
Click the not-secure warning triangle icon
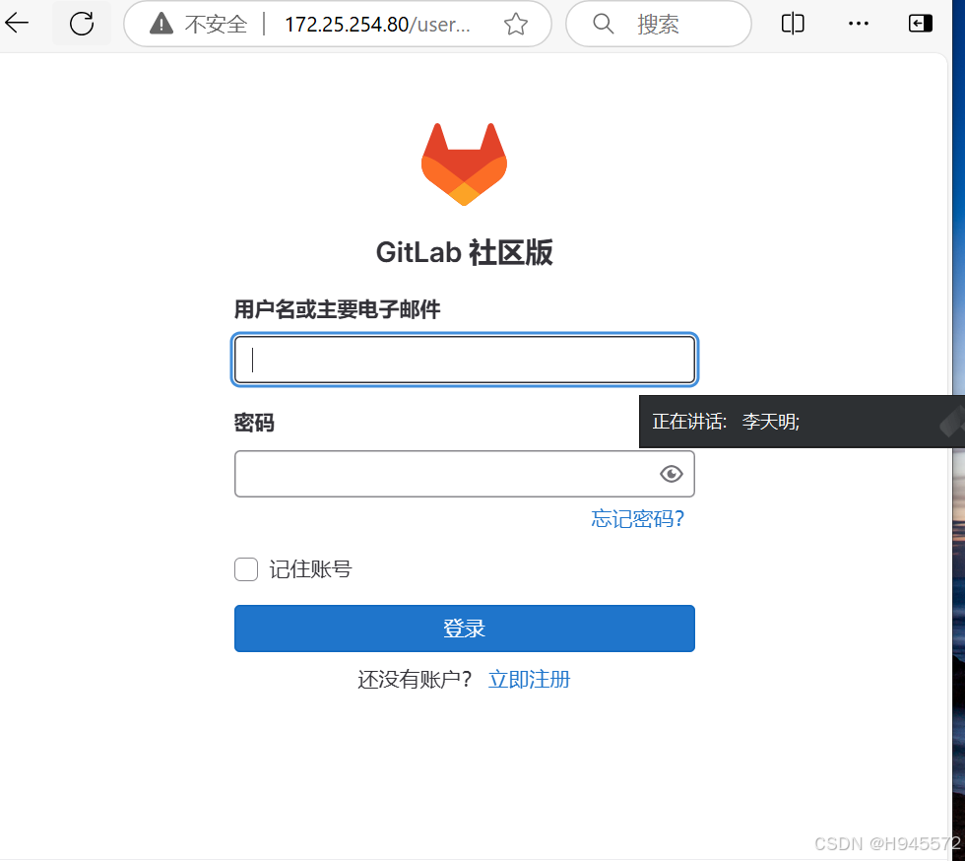pyautogui.click(x=161, y=24)
